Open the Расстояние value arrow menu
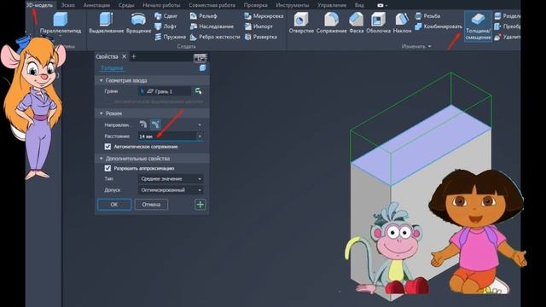 [200, 136]
